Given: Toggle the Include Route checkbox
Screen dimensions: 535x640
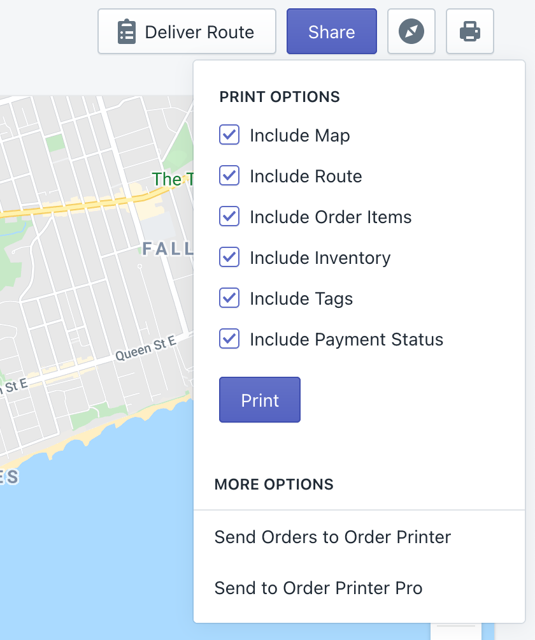Looking at the screenshot, I should (x=229, y=176).
